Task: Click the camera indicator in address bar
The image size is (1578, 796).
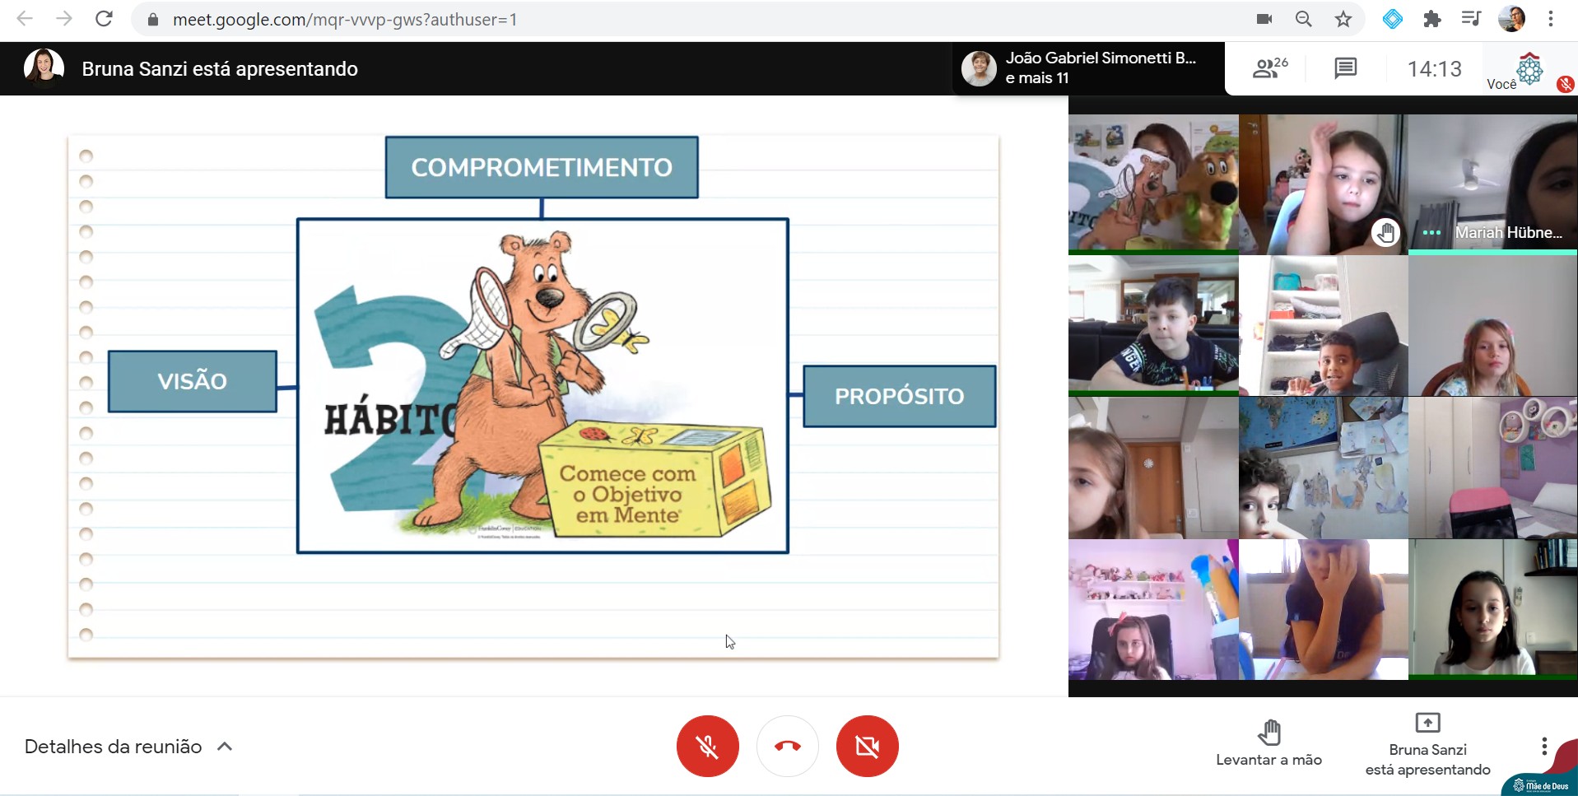Action: [x=1264, y=19]
